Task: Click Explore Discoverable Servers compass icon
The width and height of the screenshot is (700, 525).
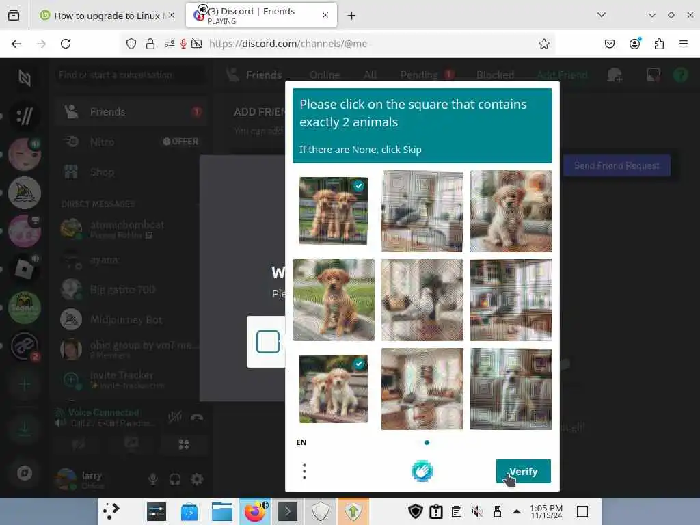Action: pyautogui.click(x=25, y=472)
